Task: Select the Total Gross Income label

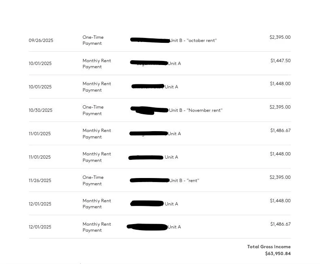Action: coord(269,247)
